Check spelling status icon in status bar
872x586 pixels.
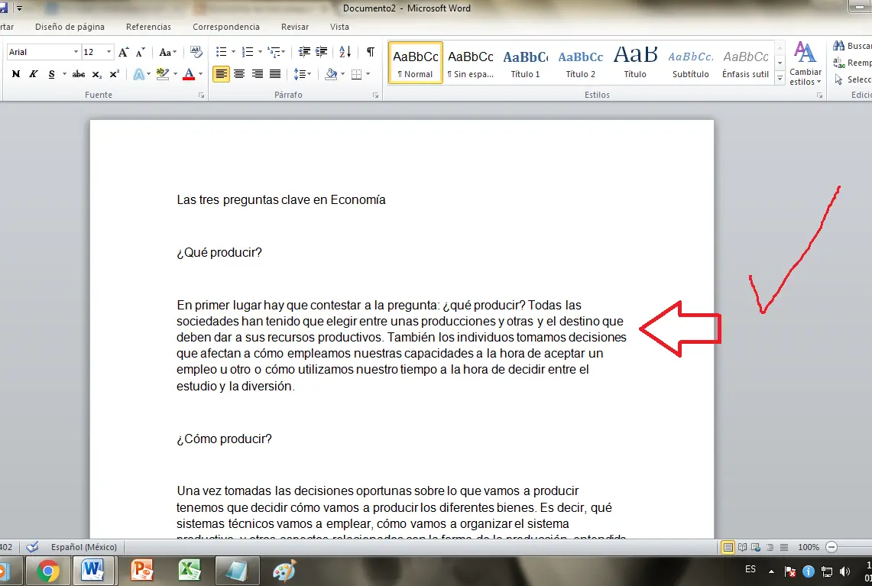point(32,547)
